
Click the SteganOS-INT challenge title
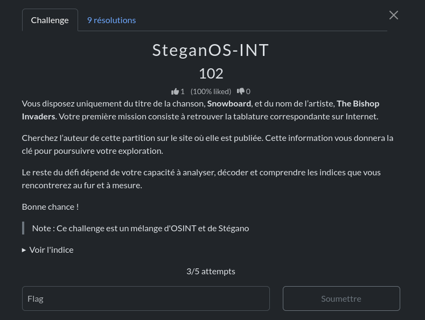(x=211, y=50)
